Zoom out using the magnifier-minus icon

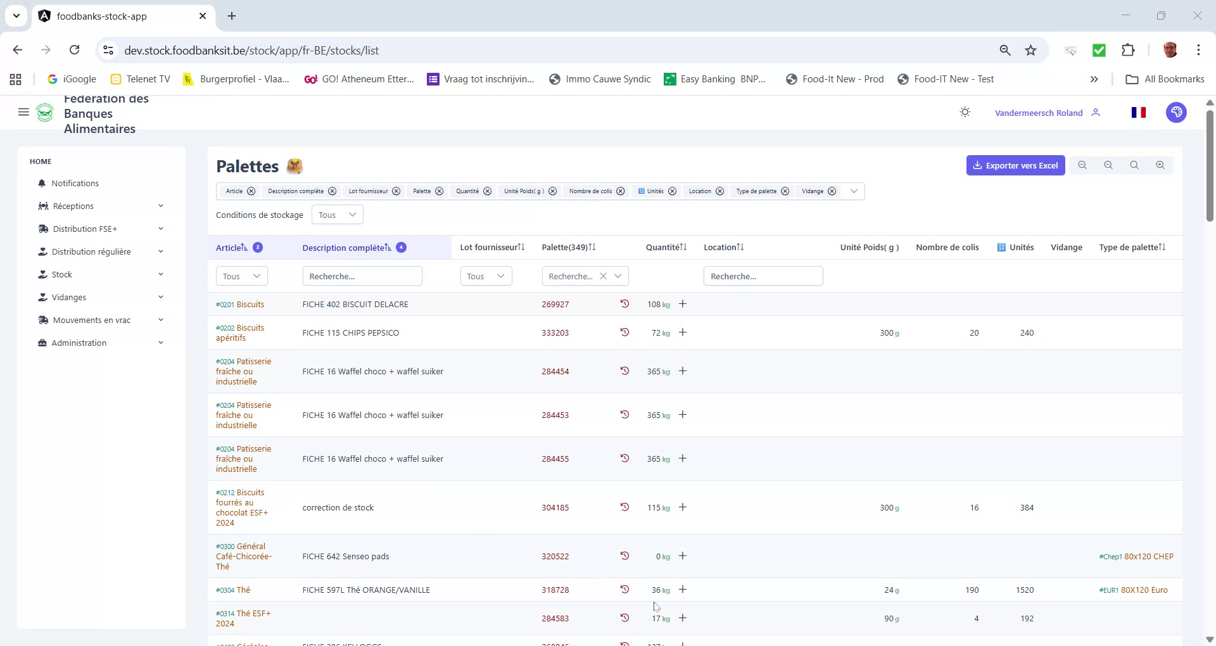[1109, 165]
